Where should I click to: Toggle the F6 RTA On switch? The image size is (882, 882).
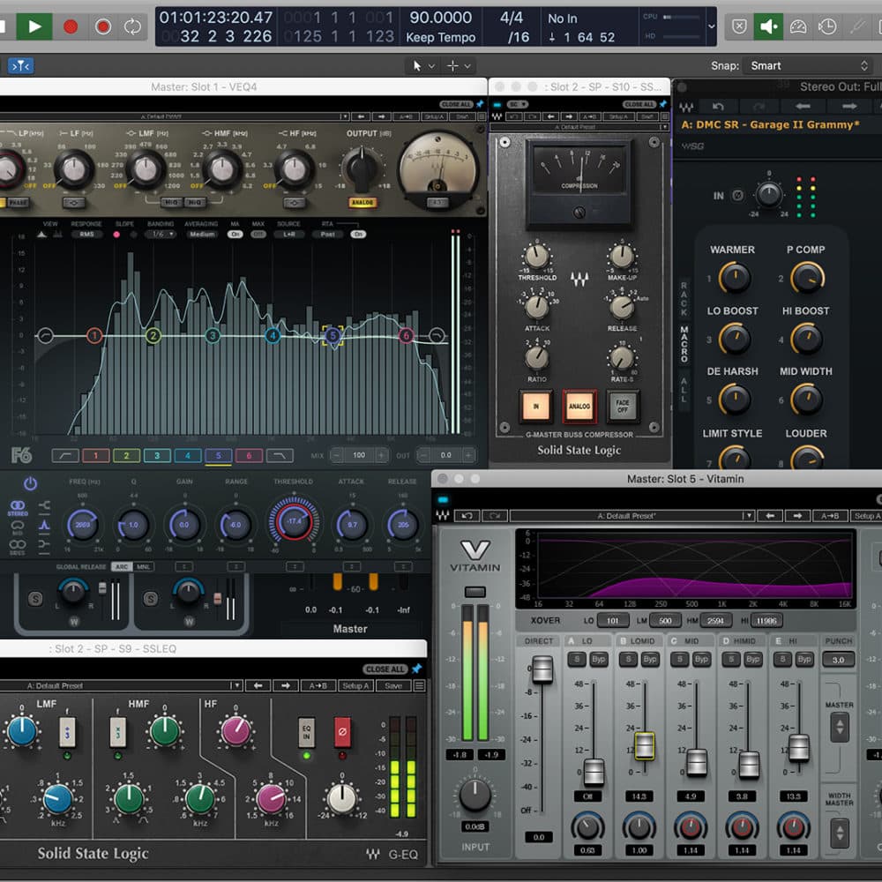(358, 234)
